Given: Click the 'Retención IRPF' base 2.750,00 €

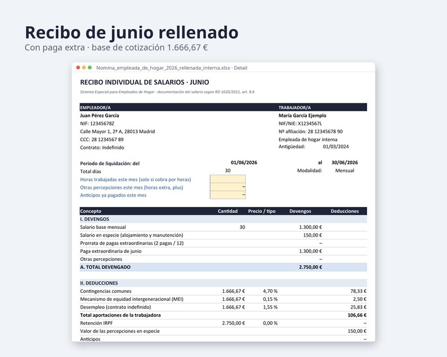Looking at the screenshot, I should [234, 323].
